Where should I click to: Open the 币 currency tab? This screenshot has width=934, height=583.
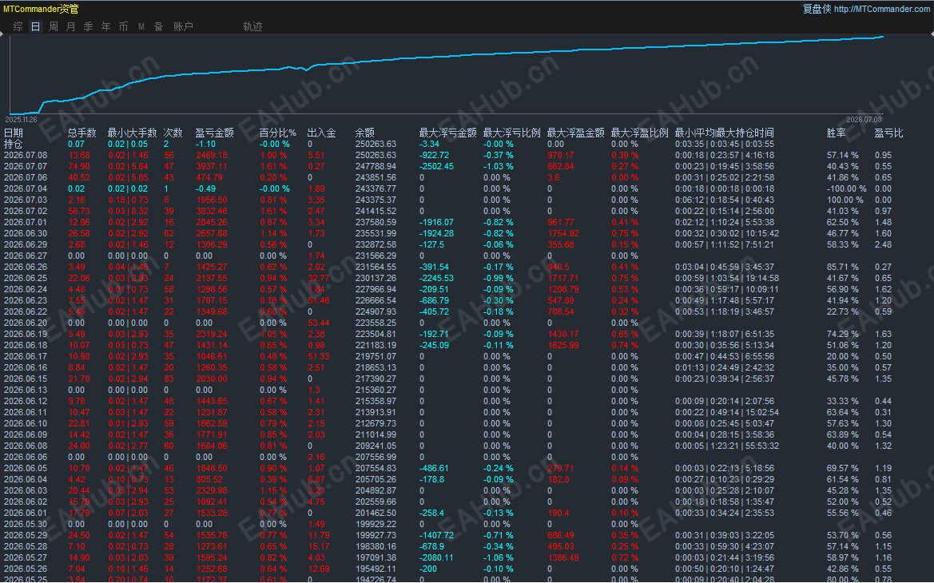[x=123, y=26]
